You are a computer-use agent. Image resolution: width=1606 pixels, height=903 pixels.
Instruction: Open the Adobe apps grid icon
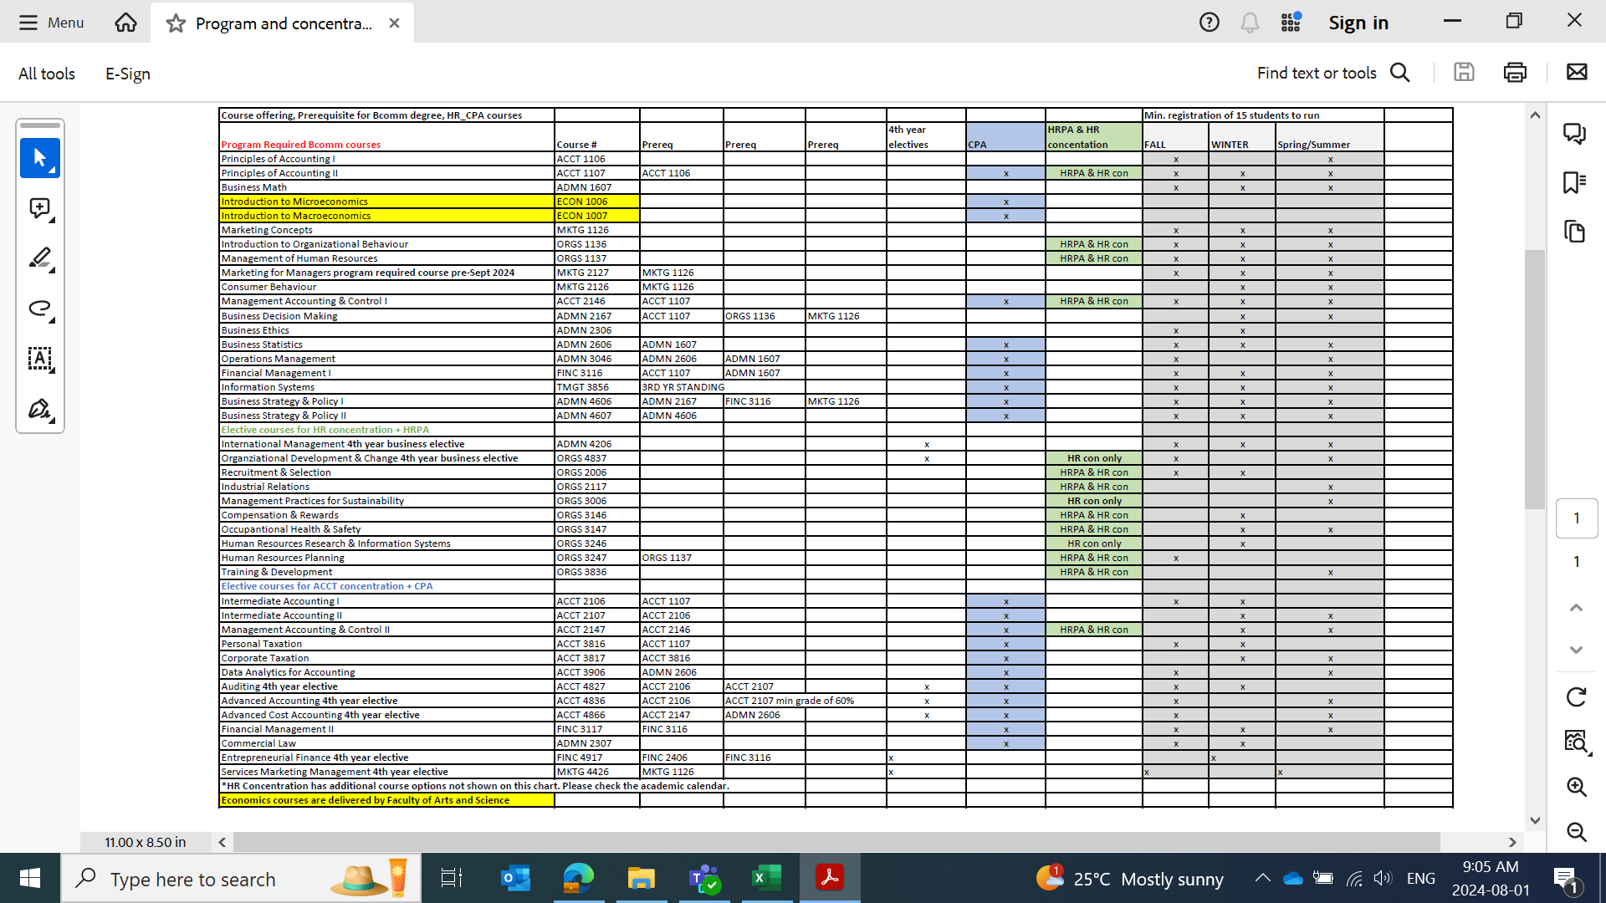(x=1291, y=23)
